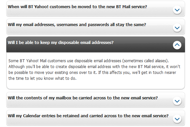Click the last answer line "the time to let you know"
The height and width of the screenshot is (127, 190).
coord(42,78)
